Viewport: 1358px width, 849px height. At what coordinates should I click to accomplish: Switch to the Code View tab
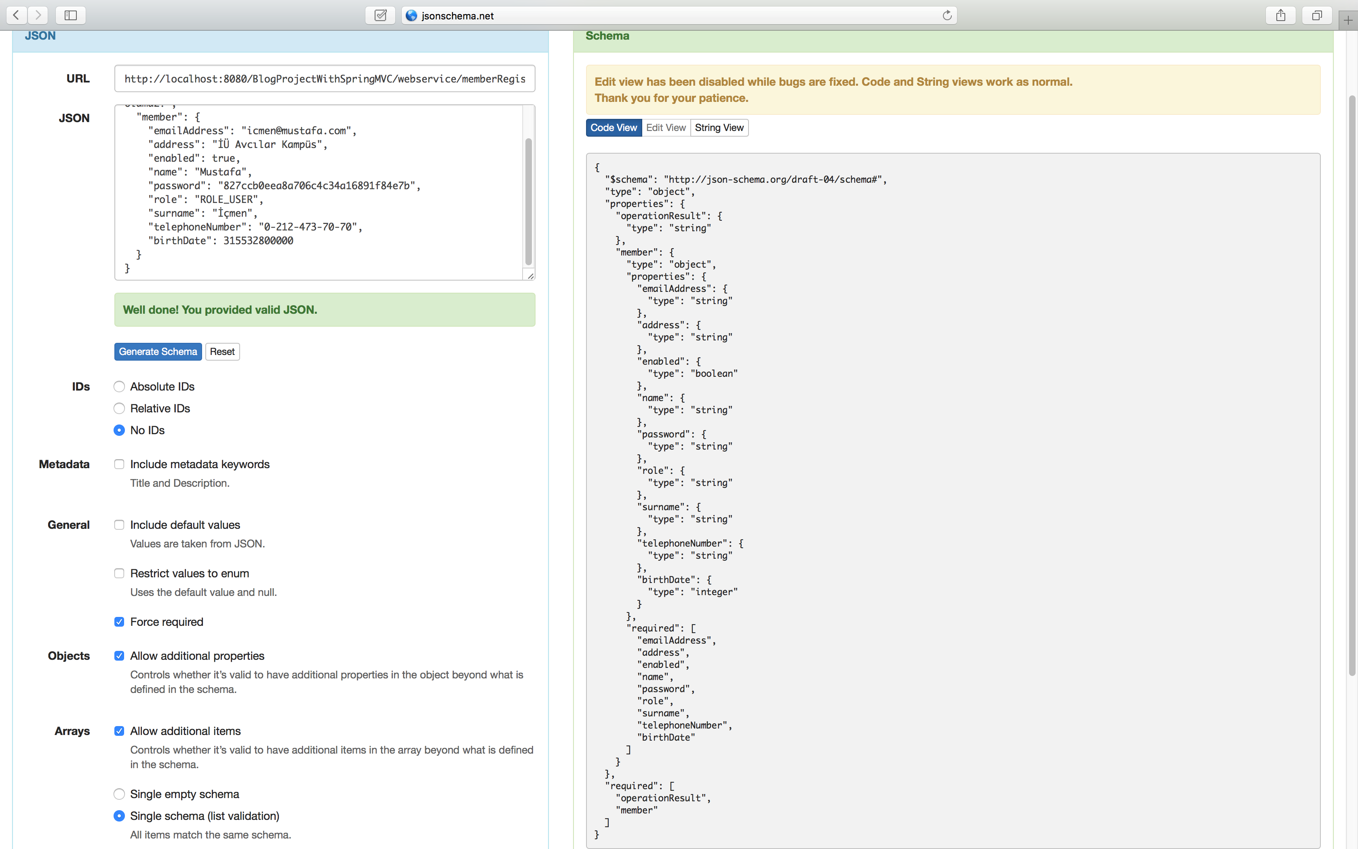click(614, 127)
